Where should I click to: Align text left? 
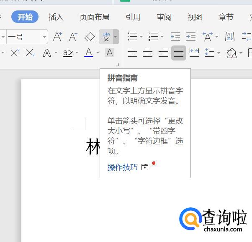pyautogui.click(x=132, y=53)
